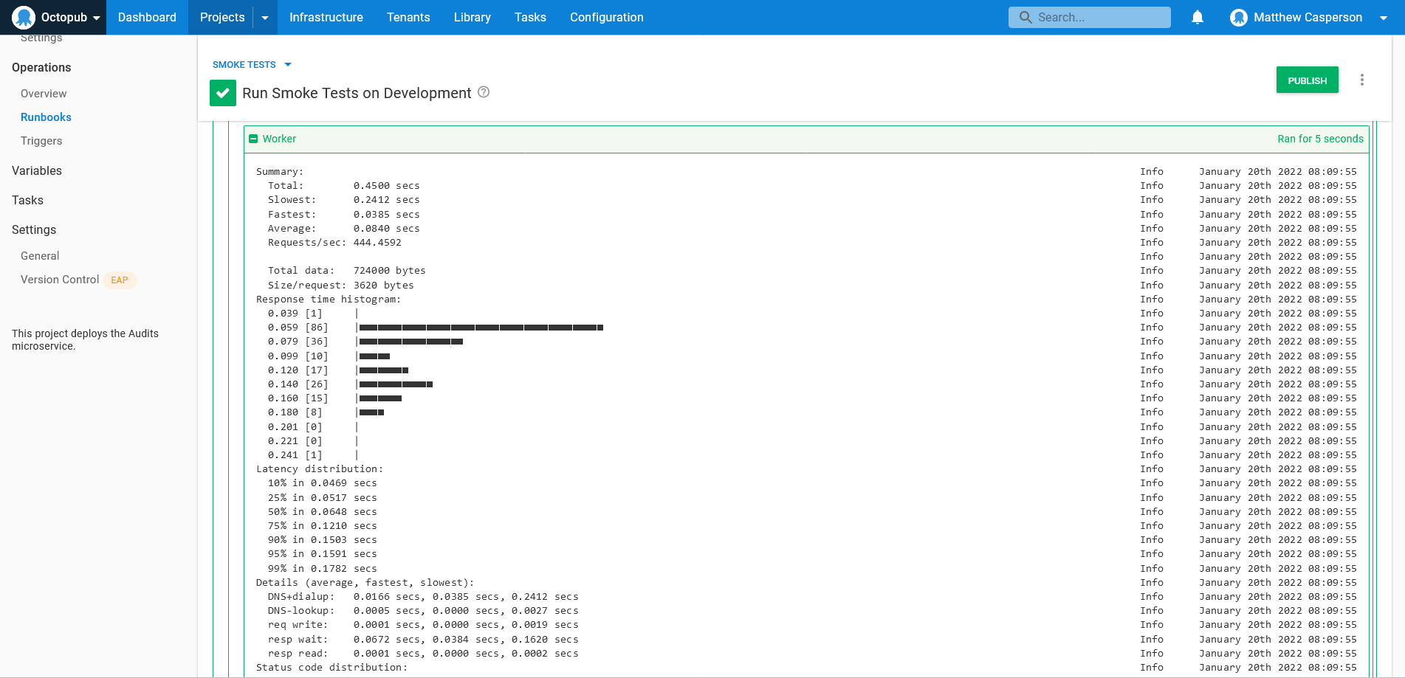Collapse the Worker log section
This screenshot has height=678, width=1405.
pos(253,139)
